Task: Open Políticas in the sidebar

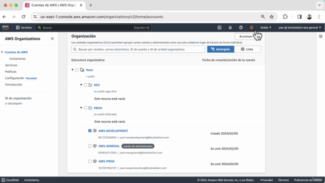Action: point(11,72)
